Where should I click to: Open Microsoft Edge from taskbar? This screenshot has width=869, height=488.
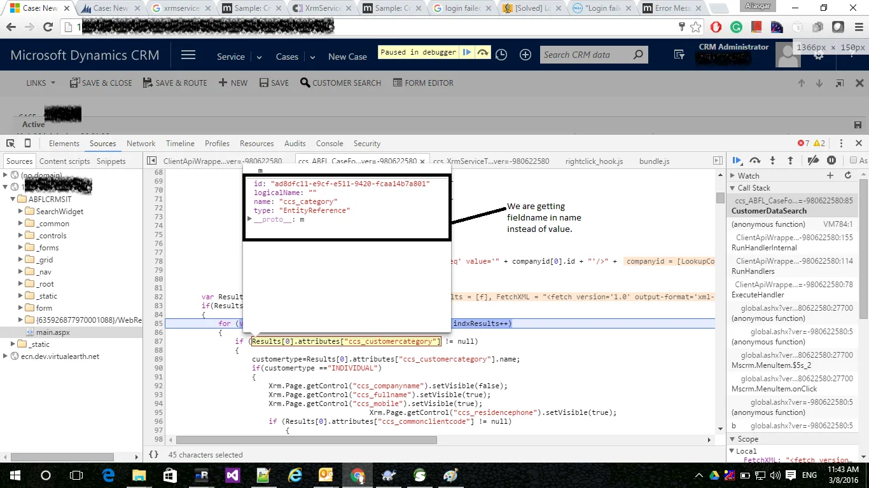108,475
